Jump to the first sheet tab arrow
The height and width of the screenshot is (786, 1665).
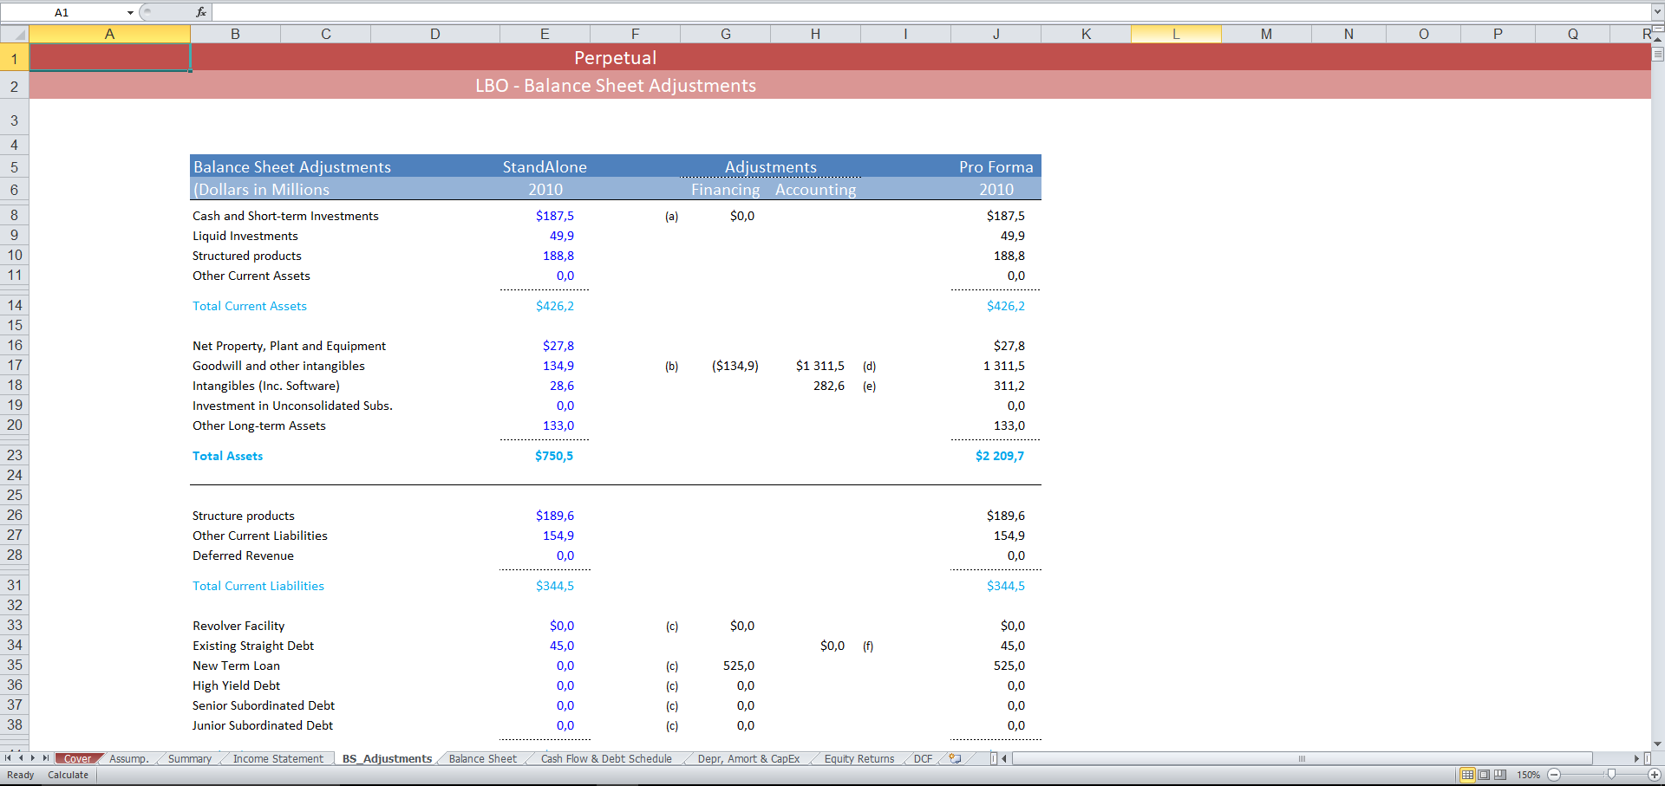(x=8, y=758)
